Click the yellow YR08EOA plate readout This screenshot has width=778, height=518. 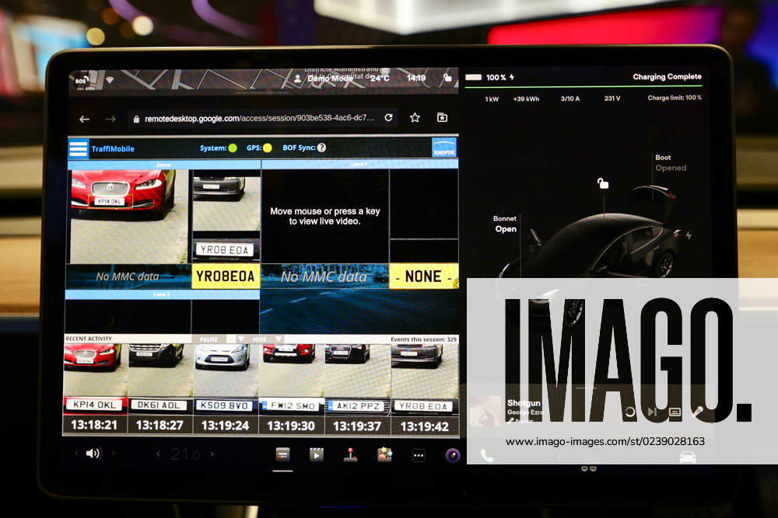pos(226,276)
